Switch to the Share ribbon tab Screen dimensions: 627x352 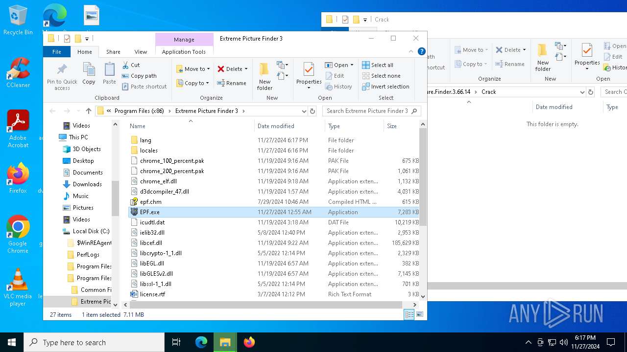(x=113, y=52)
